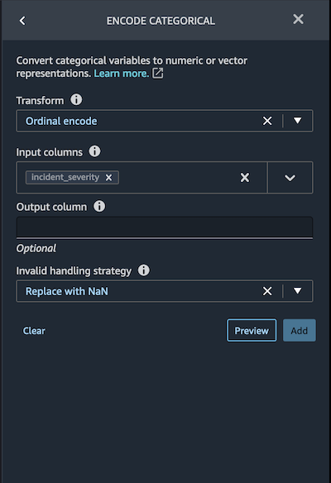Click the external link icon beside Learn more
331x483 pixels.
tap(158, 74)
